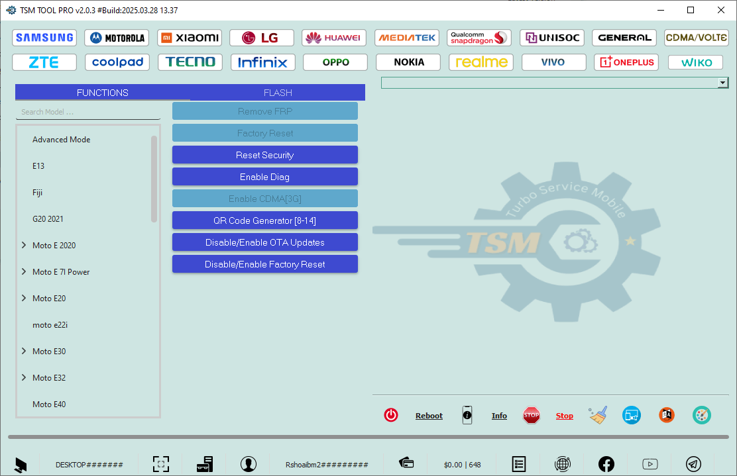737x476 pixels.
Task: Enable Diag mode
Action: point(264,176)
